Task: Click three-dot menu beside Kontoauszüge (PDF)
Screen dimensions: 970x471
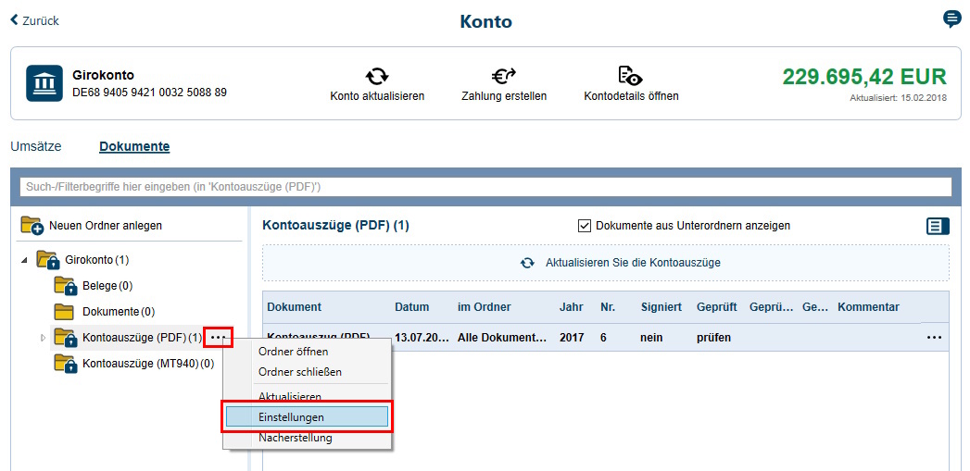Action: [218, 338]
